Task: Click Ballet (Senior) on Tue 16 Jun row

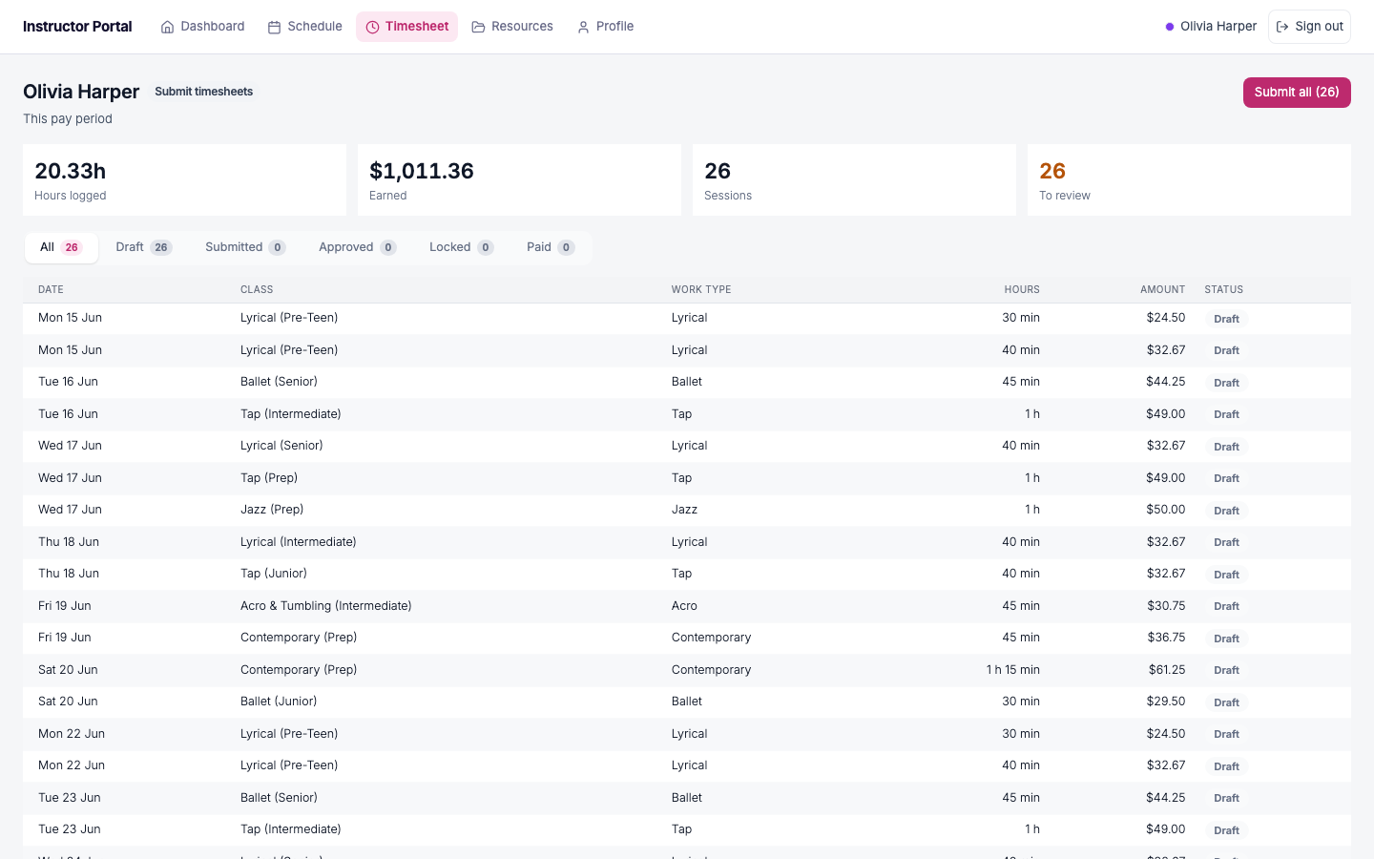Action: click(279, 382)
